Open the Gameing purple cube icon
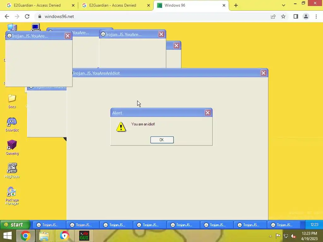The width and height of the screenshot is (323, 242). 12,147
